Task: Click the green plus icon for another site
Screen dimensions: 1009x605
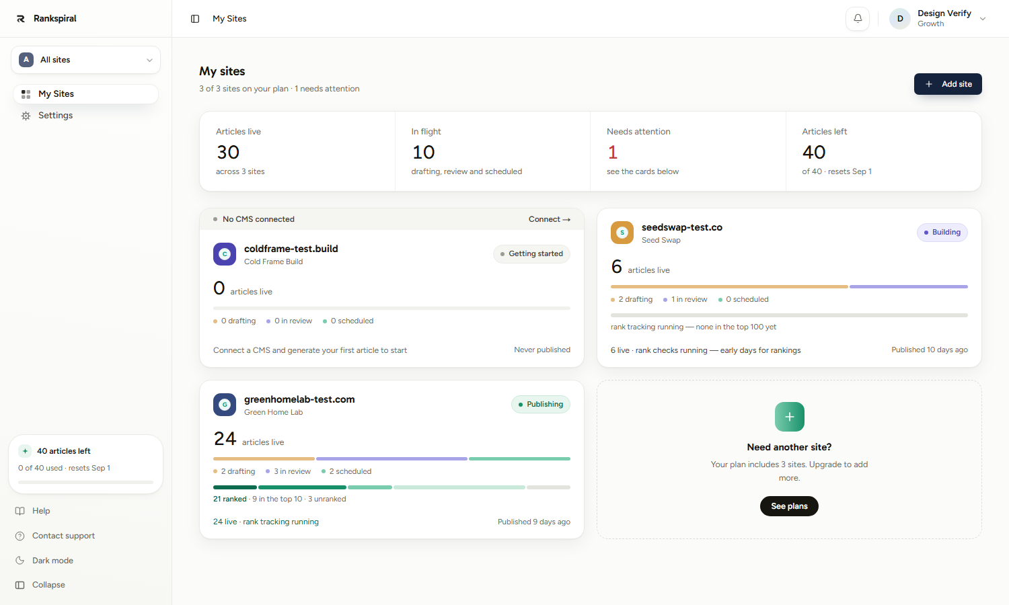Action: 790,417
